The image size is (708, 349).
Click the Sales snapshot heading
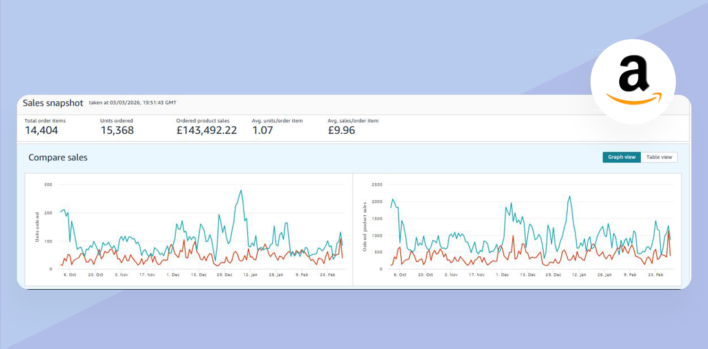pos(53,103)
